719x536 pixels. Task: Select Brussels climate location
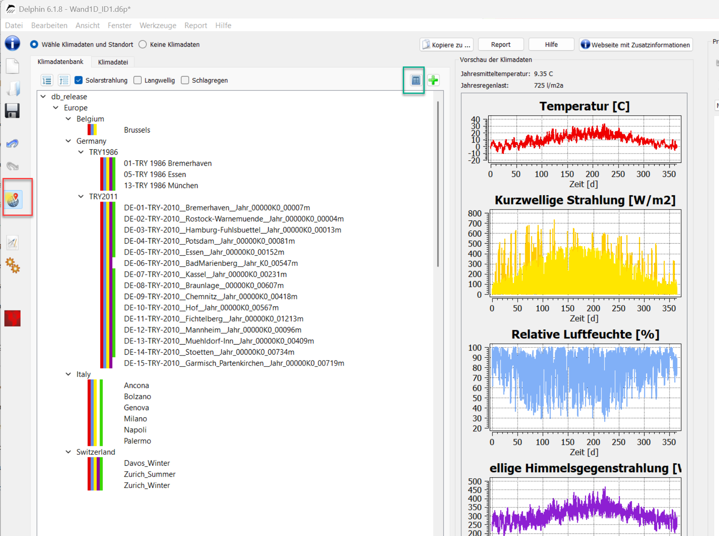pos(137,130)
